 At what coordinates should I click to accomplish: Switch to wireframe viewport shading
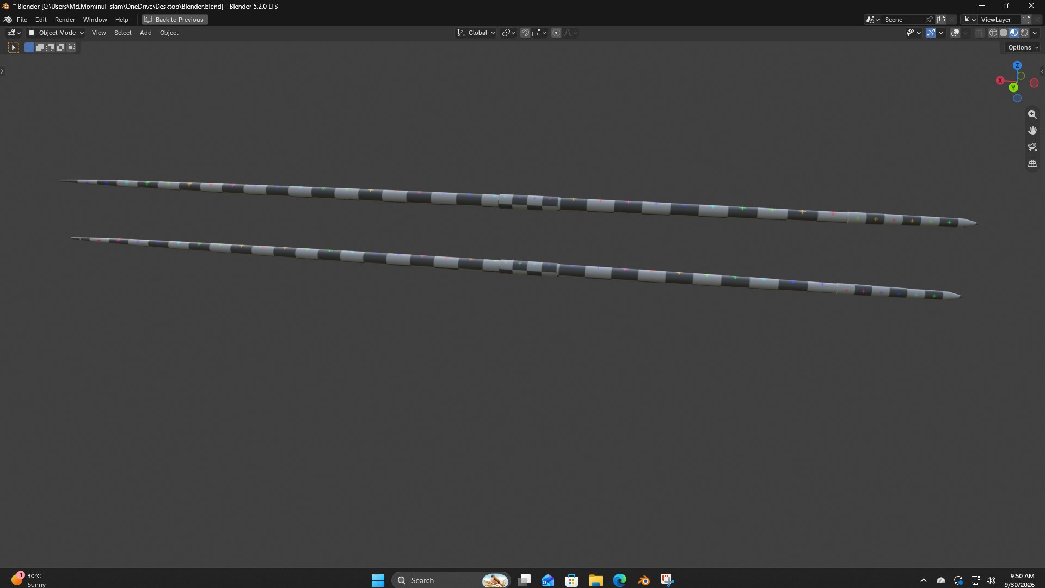click(x=993, y=33)
